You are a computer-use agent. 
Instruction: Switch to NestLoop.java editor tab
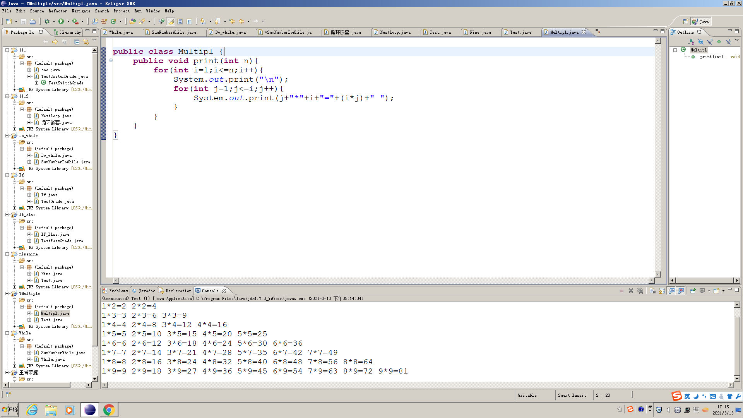[x=395, y=32]
